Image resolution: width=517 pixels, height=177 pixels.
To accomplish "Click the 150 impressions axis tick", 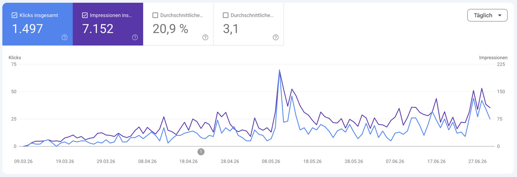I will pos(501,91).
